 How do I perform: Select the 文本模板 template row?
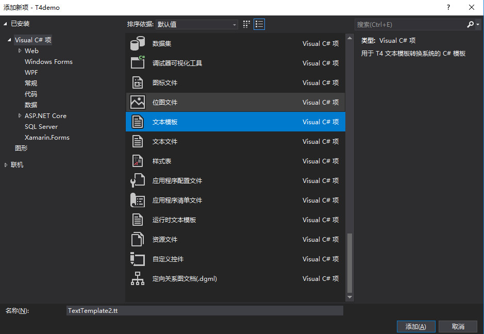(x=236, y=122)
